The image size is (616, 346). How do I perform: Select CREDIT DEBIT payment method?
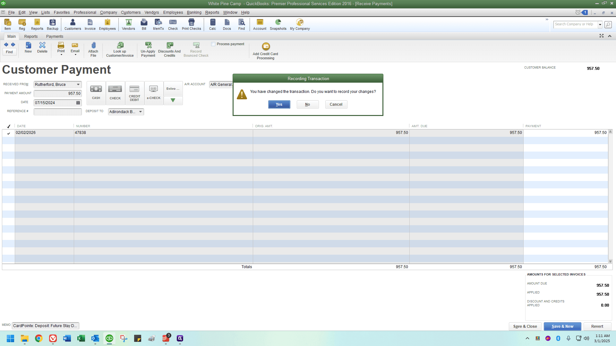point(134,93)
